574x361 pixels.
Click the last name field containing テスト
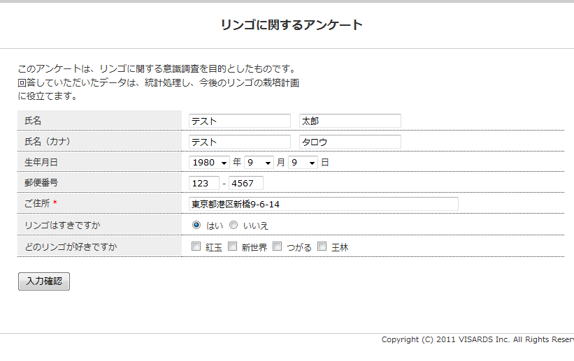[x=239, y=121]
